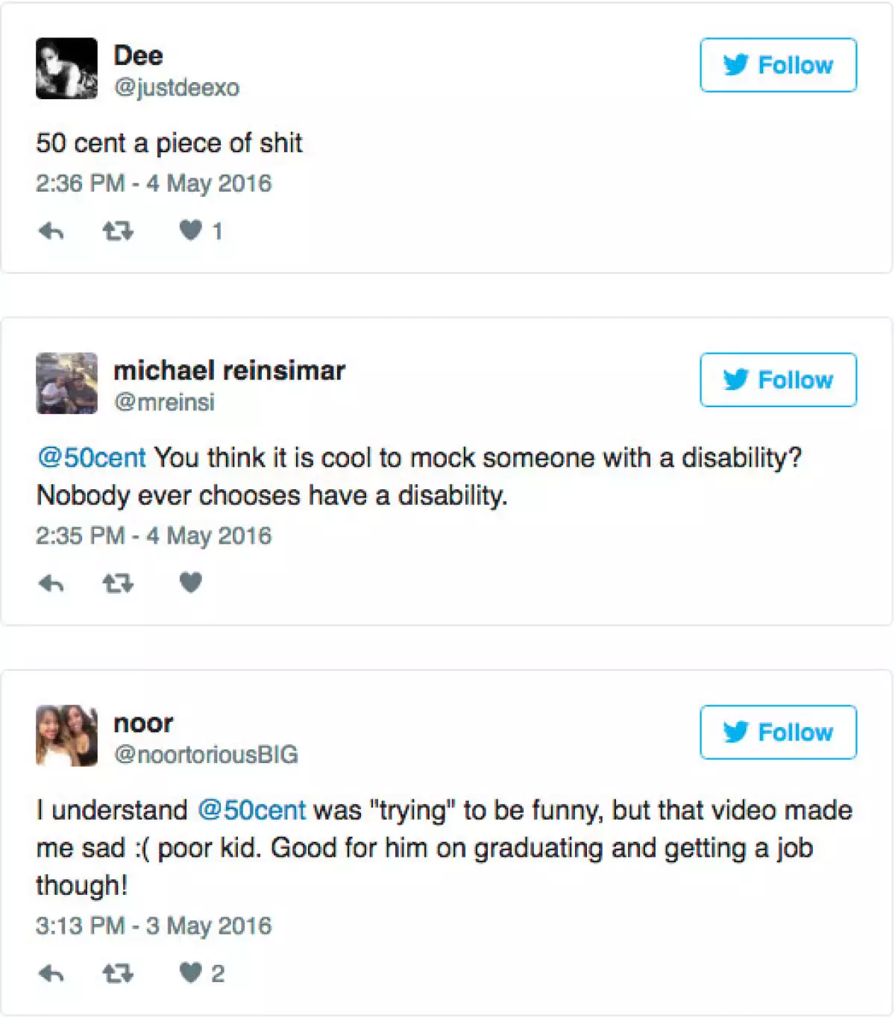895x1018 pixels.
Task: Retweet noor's tweet about the video
Action: [117, 973]
